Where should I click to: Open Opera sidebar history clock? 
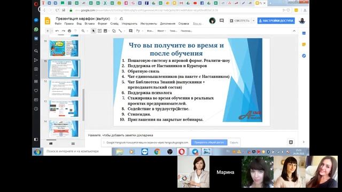point(36,109)
